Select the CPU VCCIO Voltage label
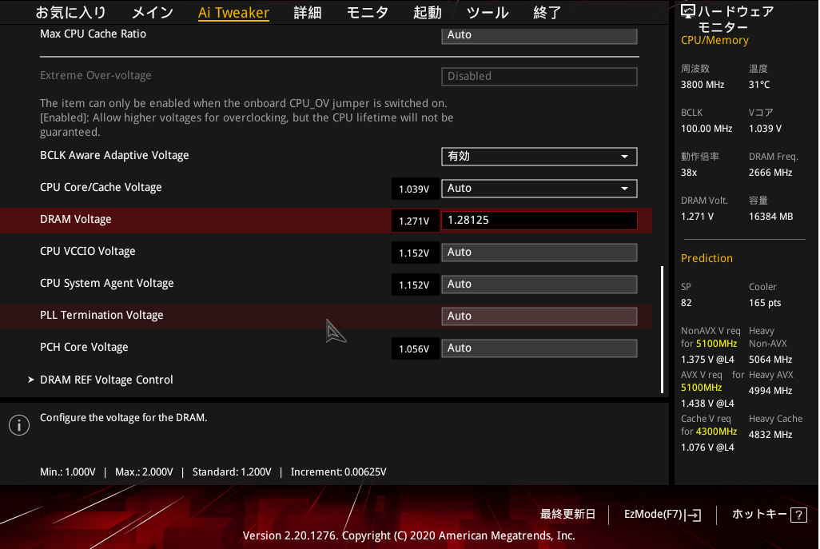 pyautogui.click(x=87, y=251)
